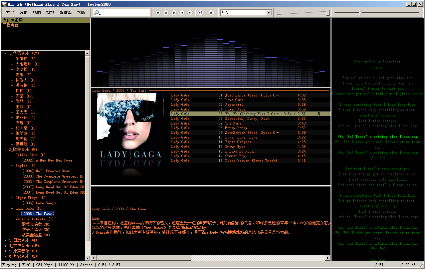Select track 01 Just Dance
This screenshot has width=425, height=269.
click(x=250, y=95)
